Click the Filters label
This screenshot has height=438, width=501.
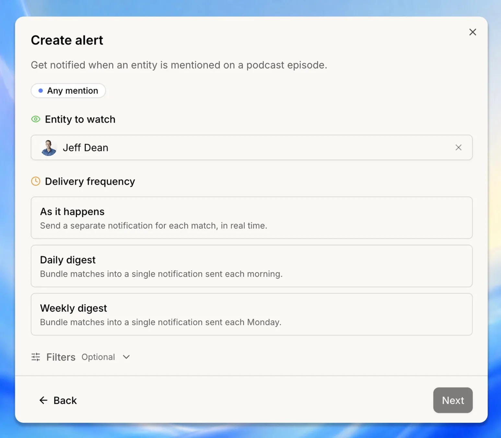[61, 357]
